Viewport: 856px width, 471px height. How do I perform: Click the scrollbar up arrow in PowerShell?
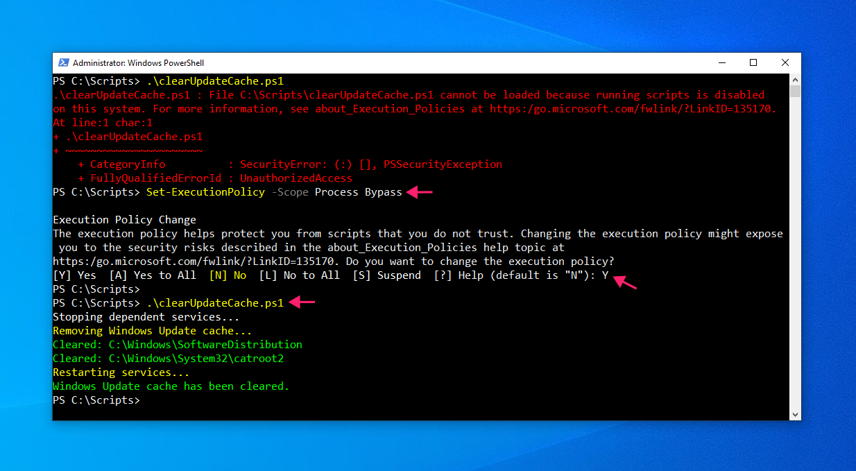pyautogui.click(x=796, y=79)
